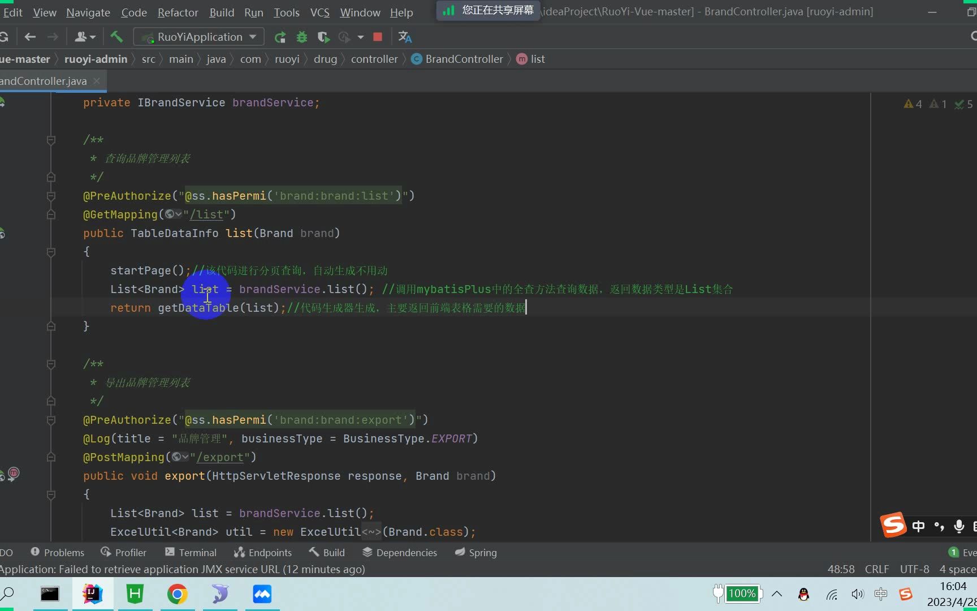Image resolution: width=977 pixels, height=611 pixels.
Task: Close the BrandController.java editor tab
Action: 97,81
